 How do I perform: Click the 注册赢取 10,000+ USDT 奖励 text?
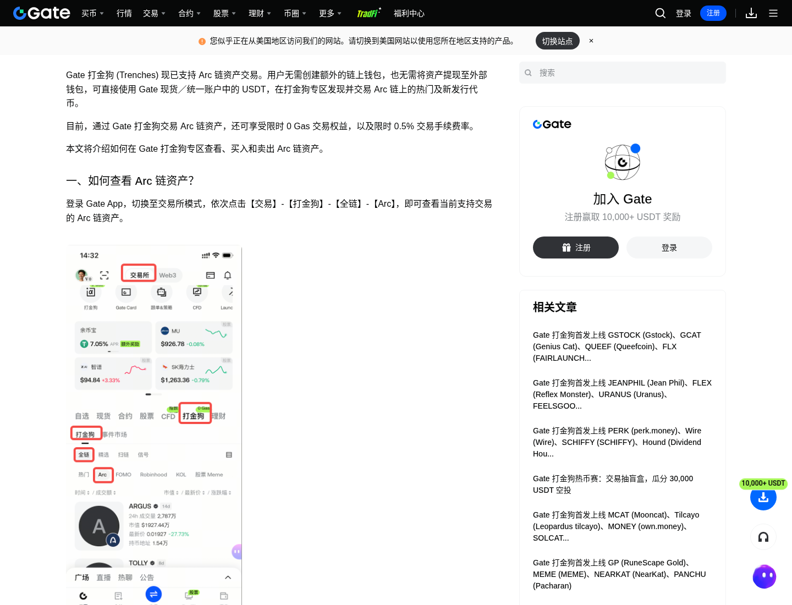point(623,217)
